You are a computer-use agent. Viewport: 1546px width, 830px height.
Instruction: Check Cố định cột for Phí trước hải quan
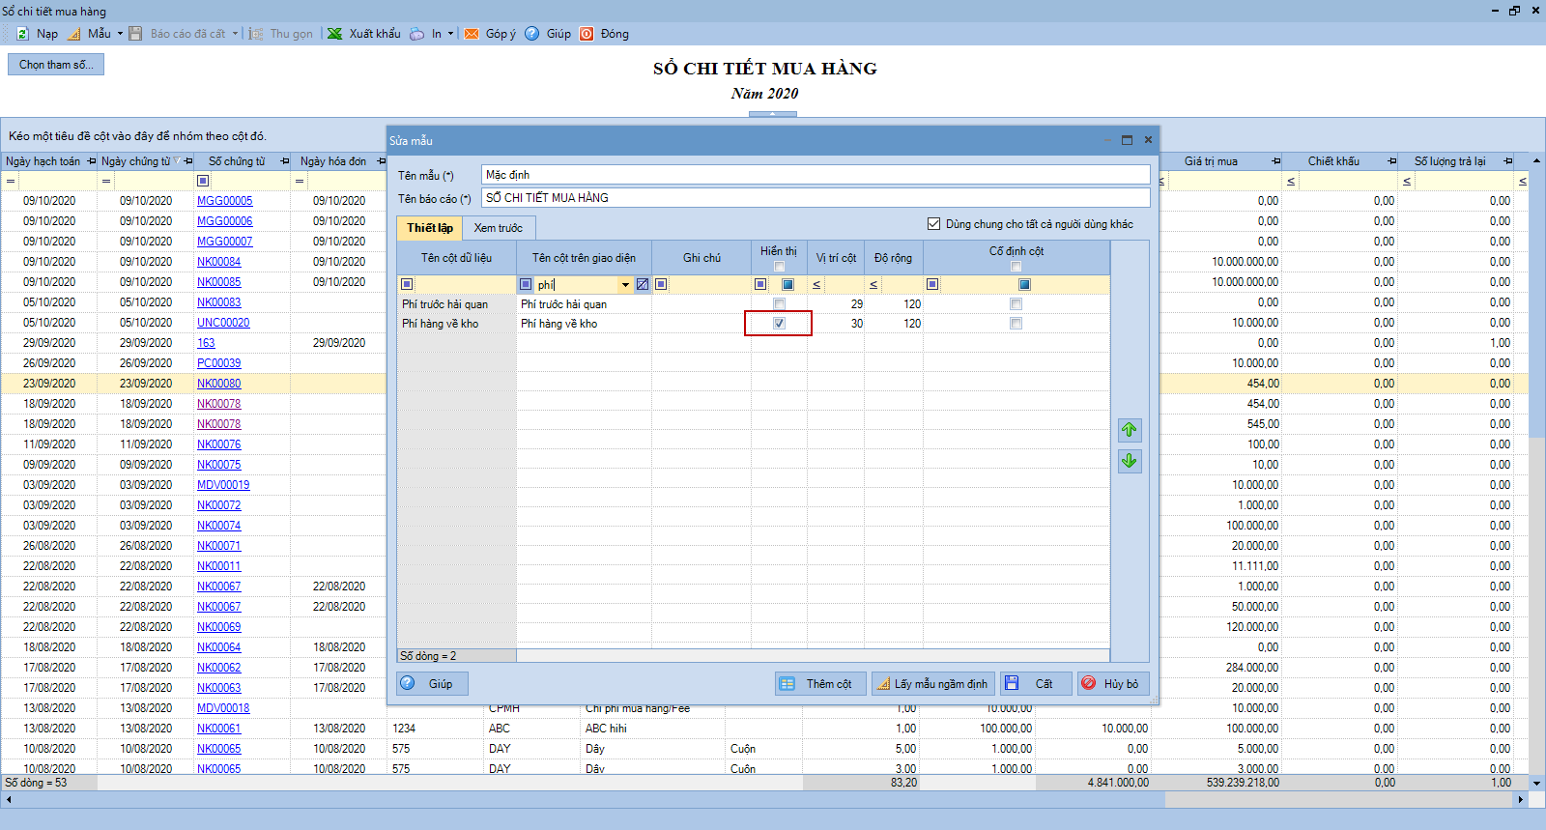pos(1016,304)
